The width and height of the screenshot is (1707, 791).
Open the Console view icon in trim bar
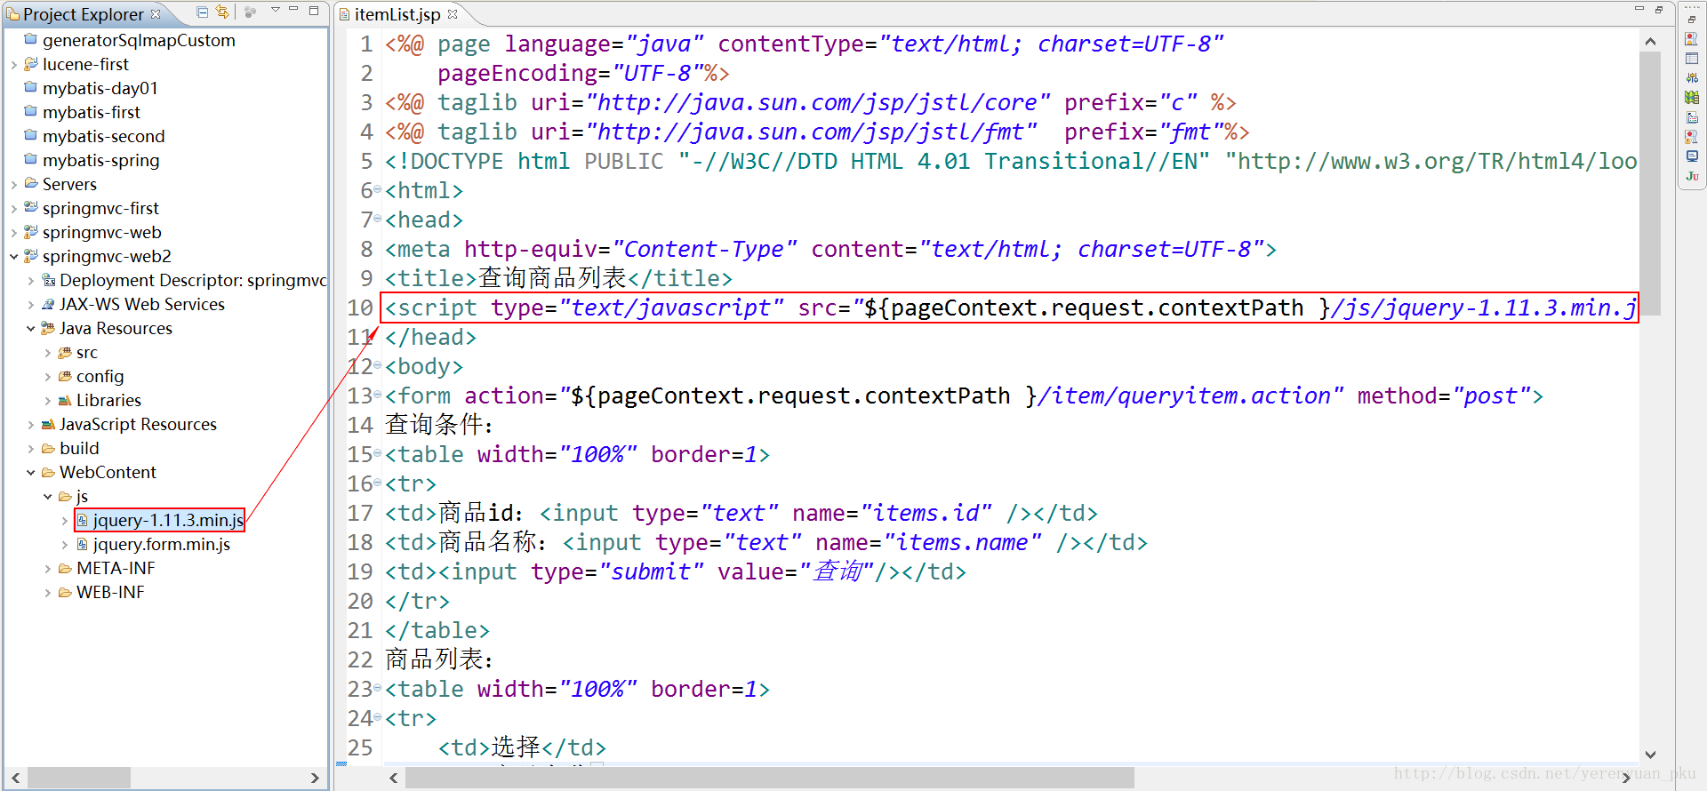pos(1692,156)
